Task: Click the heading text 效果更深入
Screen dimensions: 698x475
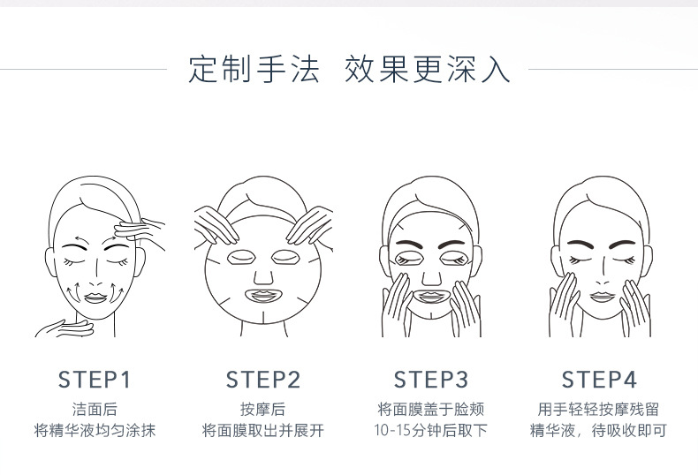Action: click(x=428, y=70)
